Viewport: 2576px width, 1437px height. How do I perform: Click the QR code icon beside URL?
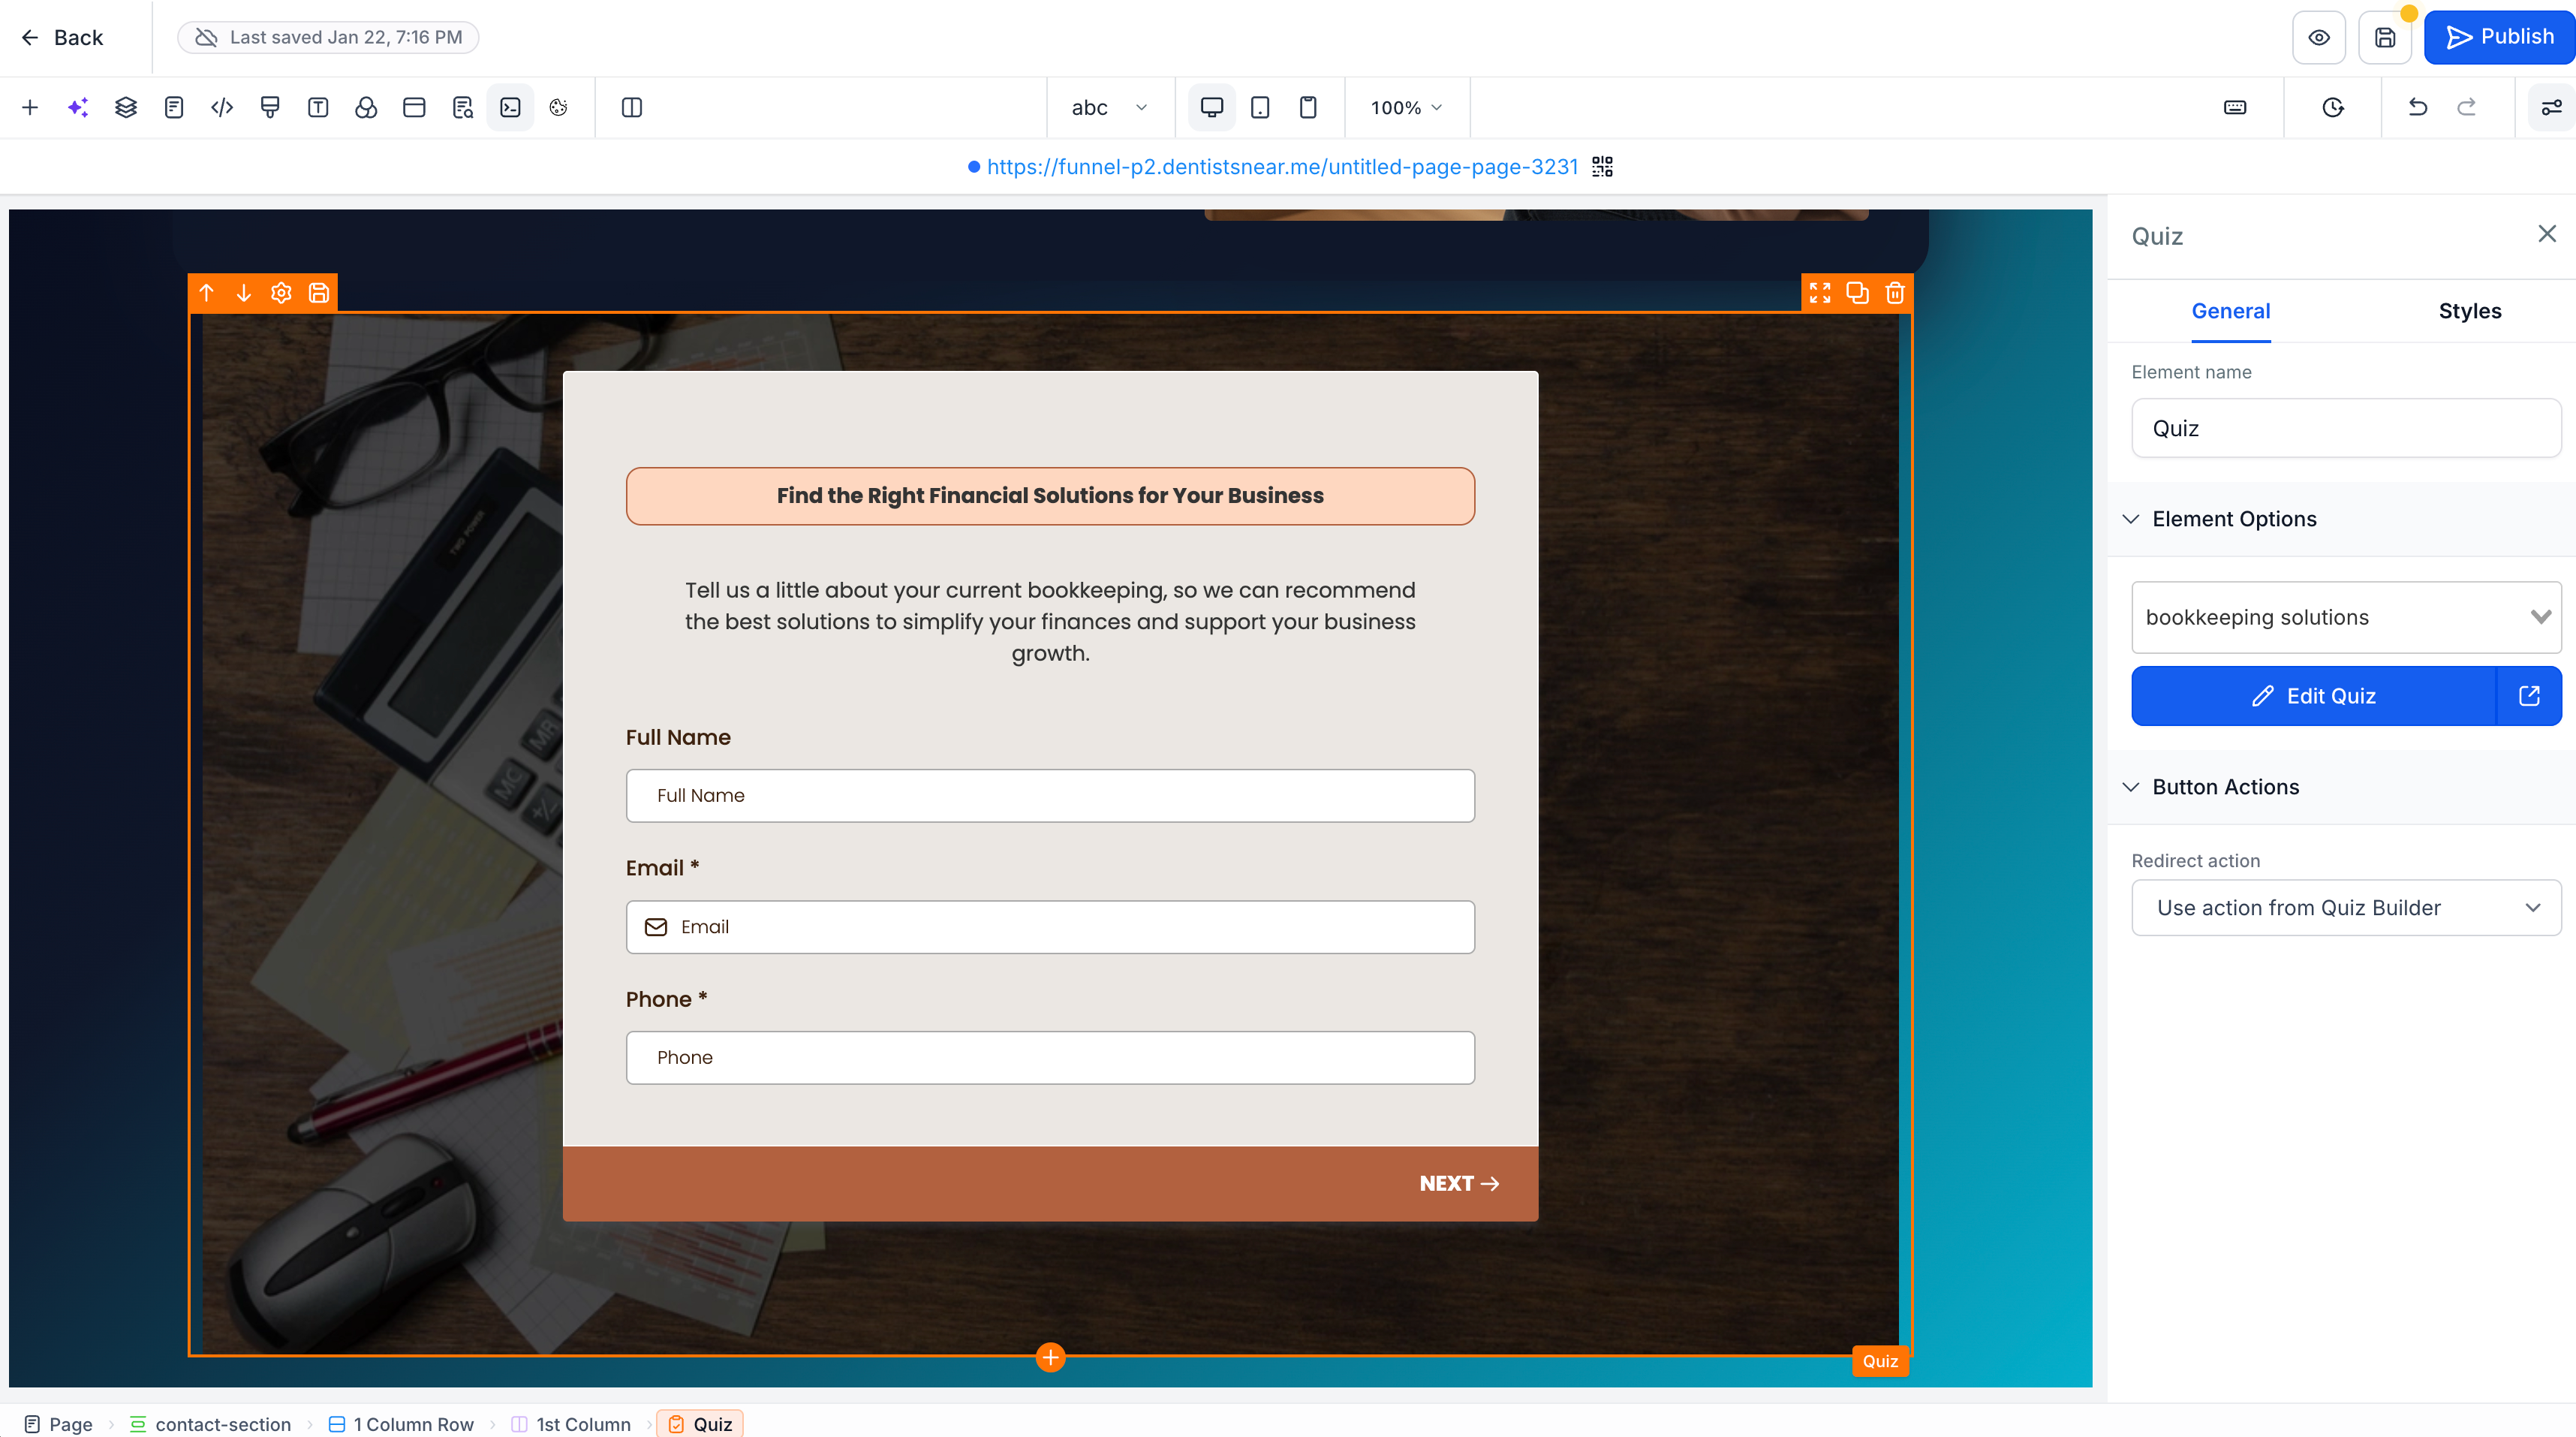(x=1602, y=167)
